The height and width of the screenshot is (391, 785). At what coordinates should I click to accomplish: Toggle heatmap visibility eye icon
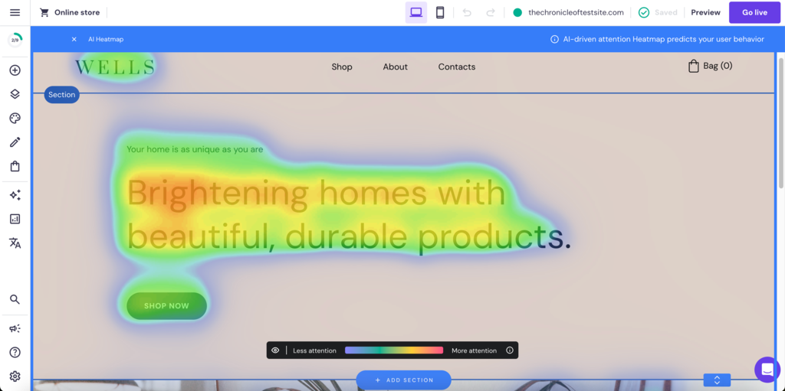pos(275,350)
